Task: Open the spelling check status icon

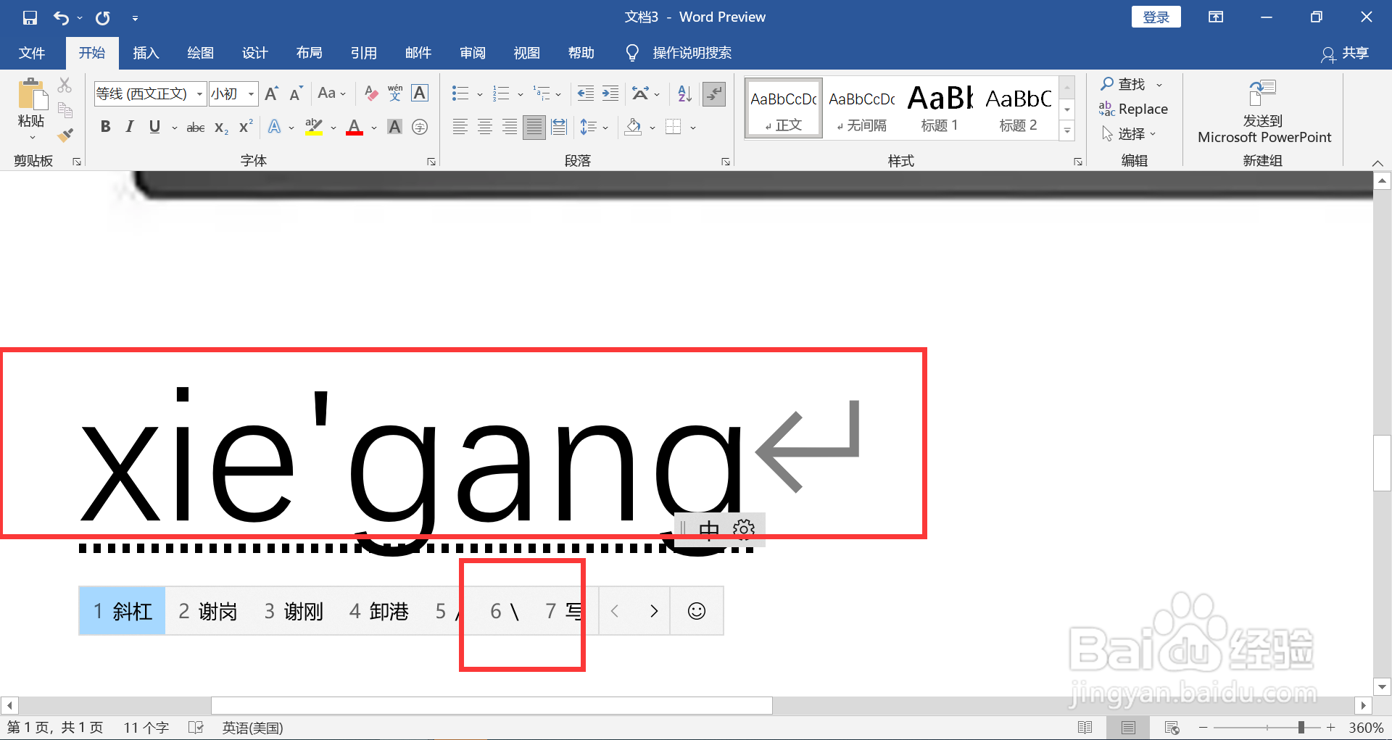Action: [196, 727]
